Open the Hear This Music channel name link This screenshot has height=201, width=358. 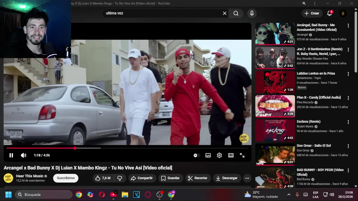click(x=30, y=176)
